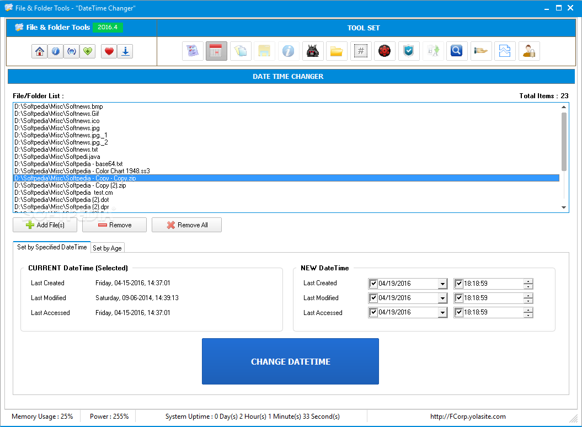
Task: Select Softpedia test.cm in the list
Action: coord(286,193)
